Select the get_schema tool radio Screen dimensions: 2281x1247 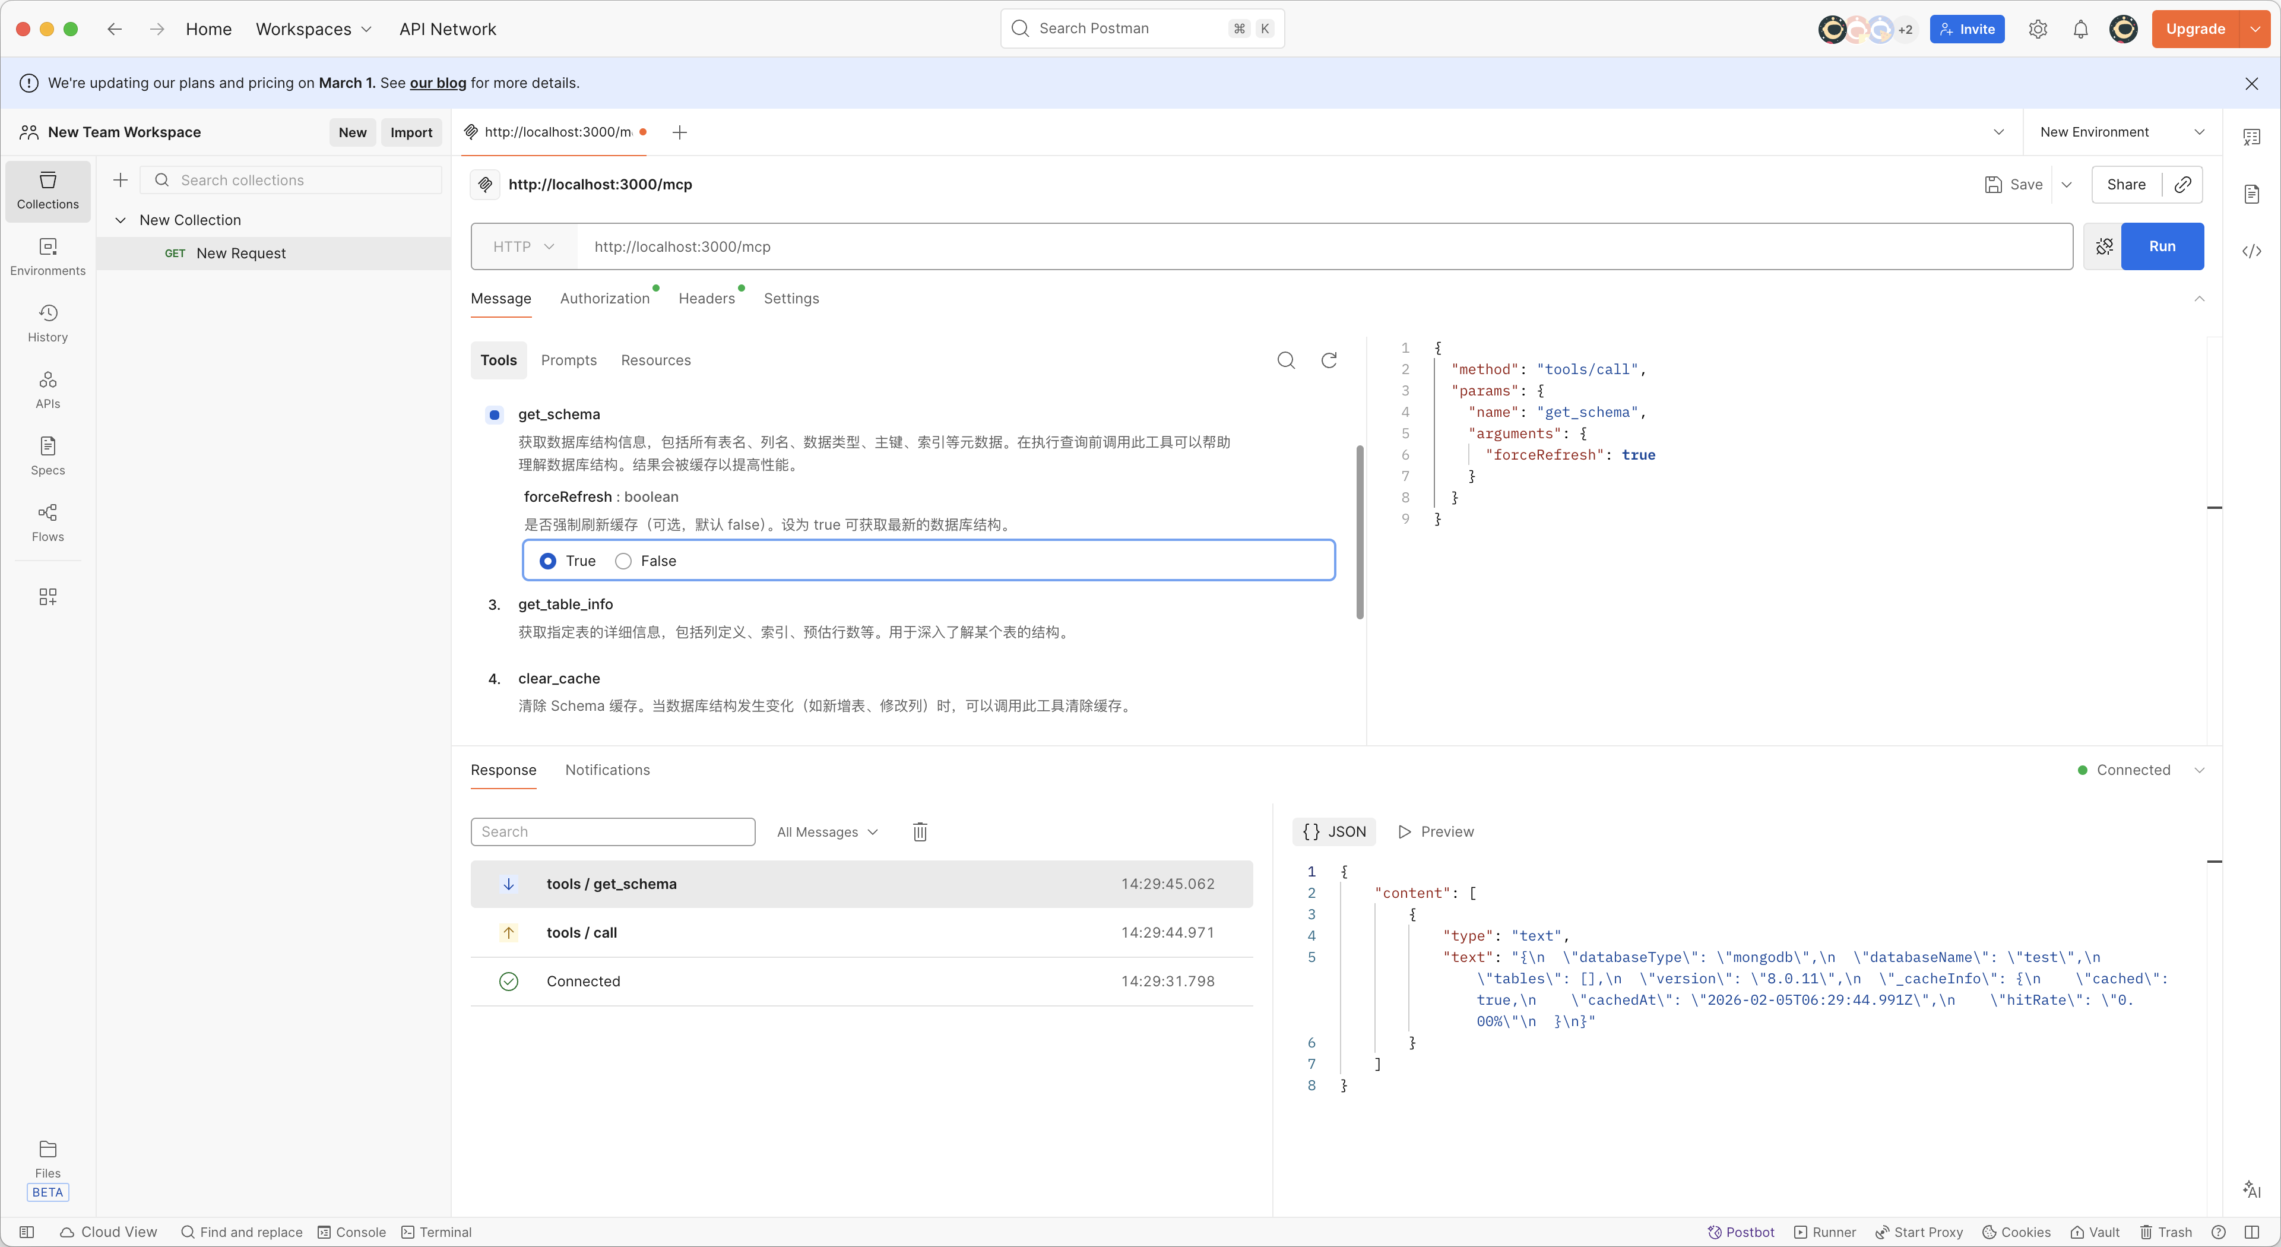(x=494, y=414)
